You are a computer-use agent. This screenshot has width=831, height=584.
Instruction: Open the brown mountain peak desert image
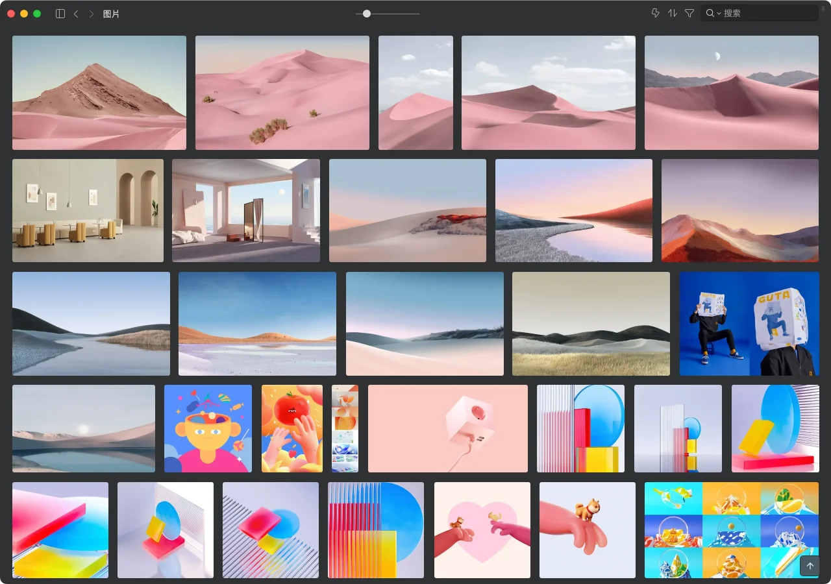(99, 93)
